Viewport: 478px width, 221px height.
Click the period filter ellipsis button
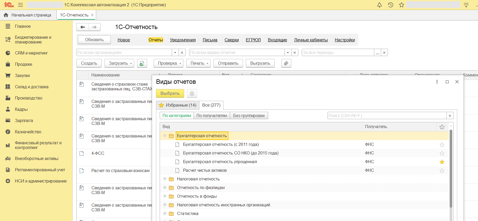377,52
